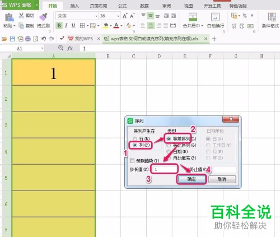Open the font size 36 dropdown
The width and height of the screenshot is (280, 237).
118,16
